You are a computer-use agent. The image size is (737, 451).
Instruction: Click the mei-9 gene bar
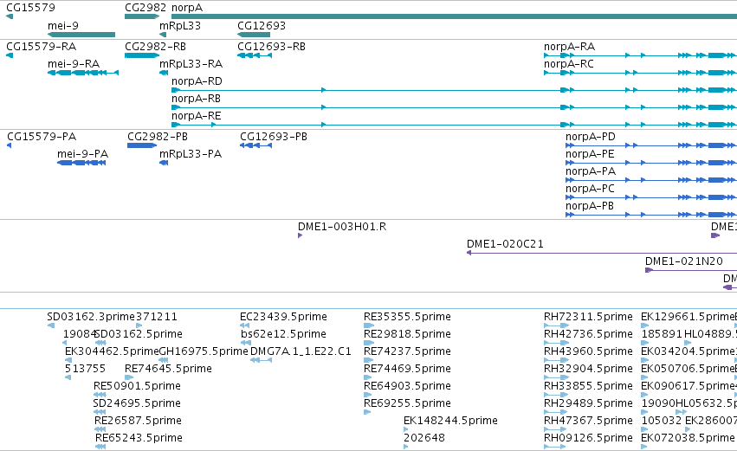point(81,35)
